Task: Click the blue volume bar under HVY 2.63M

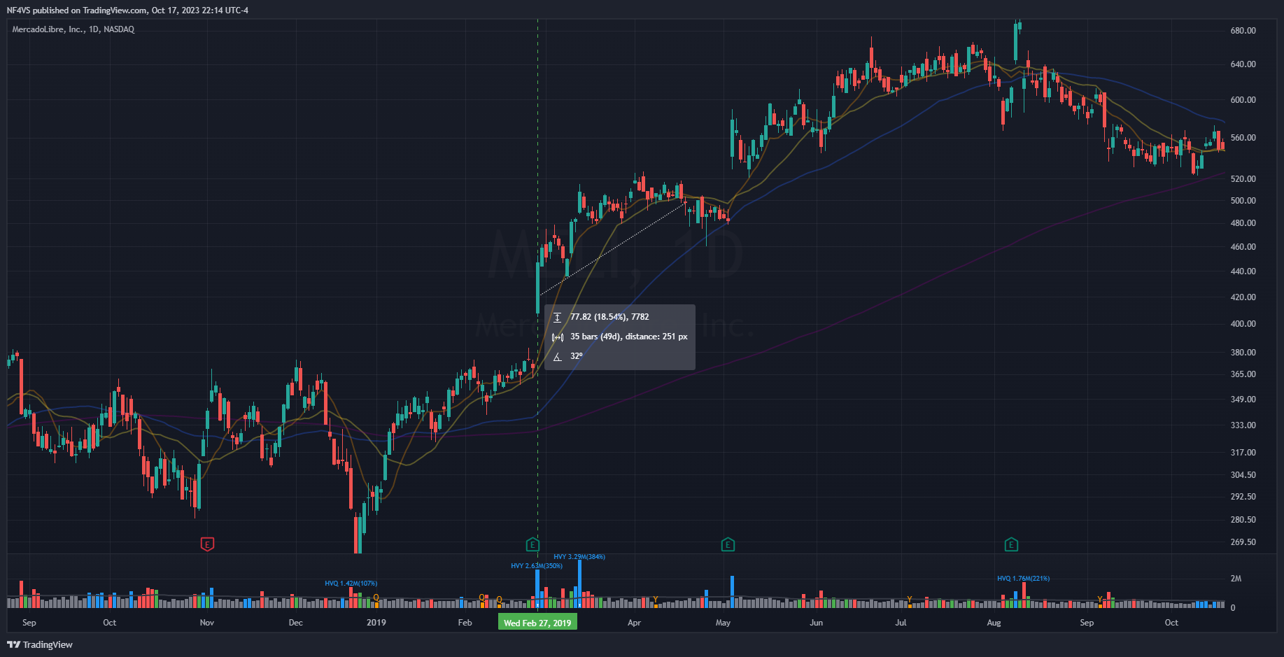Action: pyautogui.click(x=537, y=588)
